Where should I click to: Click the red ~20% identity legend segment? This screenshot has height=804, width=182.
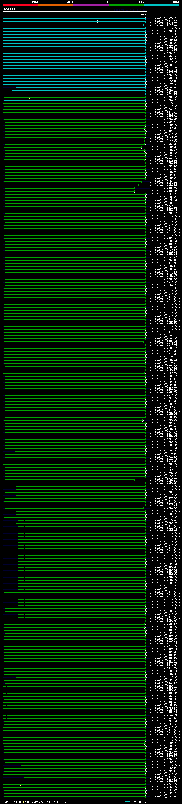coord(20,5)
